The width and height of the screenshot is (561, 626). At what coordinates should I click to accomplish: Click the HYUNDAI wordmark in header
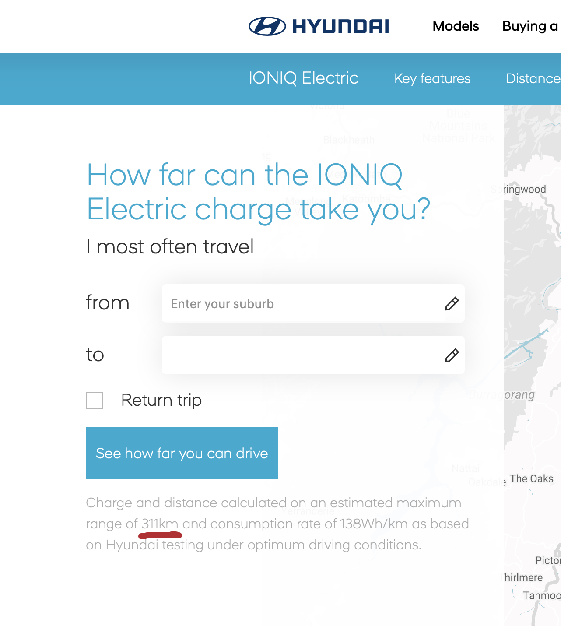(x=340, y=26)
